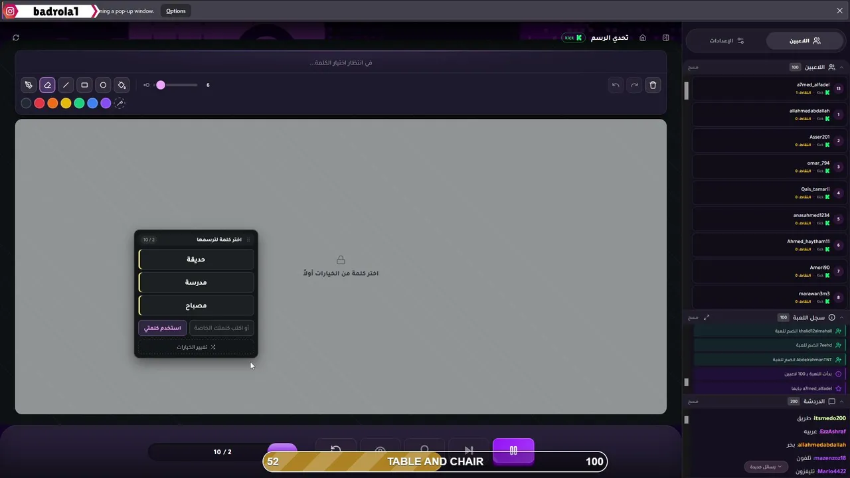Open the رسائل جديدة new messages dropdown
This screenshot has height=478, width=850.
click(x=766, y=467)
